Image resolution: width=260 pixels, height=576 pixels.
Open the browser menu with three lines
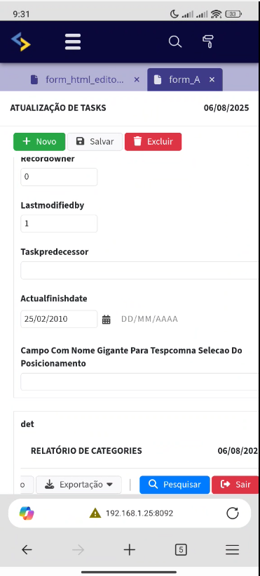(x=233, y=549)
